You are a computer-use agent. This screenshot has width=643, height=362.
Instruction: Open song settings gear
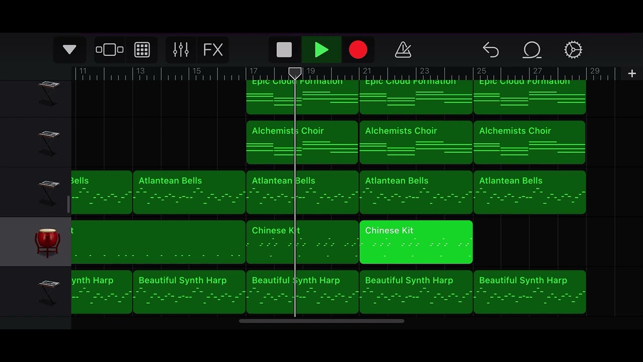573,50
